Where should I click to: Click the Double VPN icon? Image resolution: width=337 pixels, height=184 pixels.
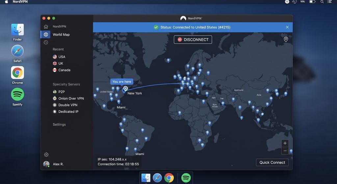55,105
